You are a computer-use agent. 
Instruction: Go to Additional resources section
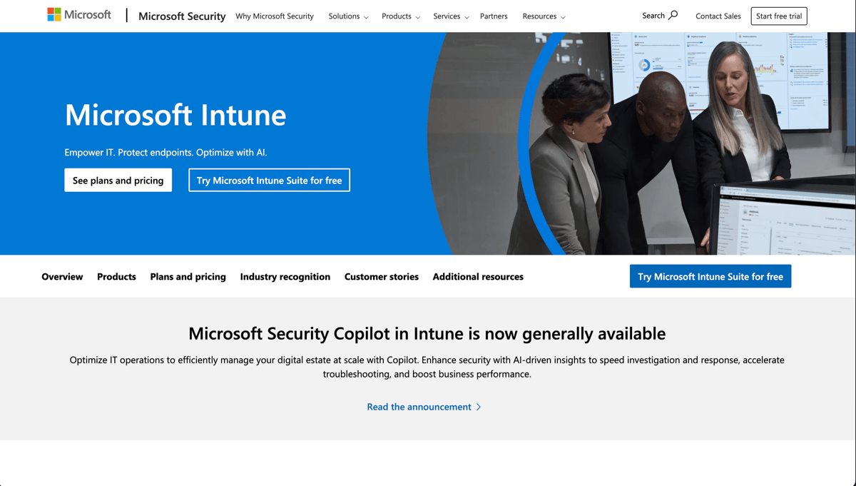(478, 276)
